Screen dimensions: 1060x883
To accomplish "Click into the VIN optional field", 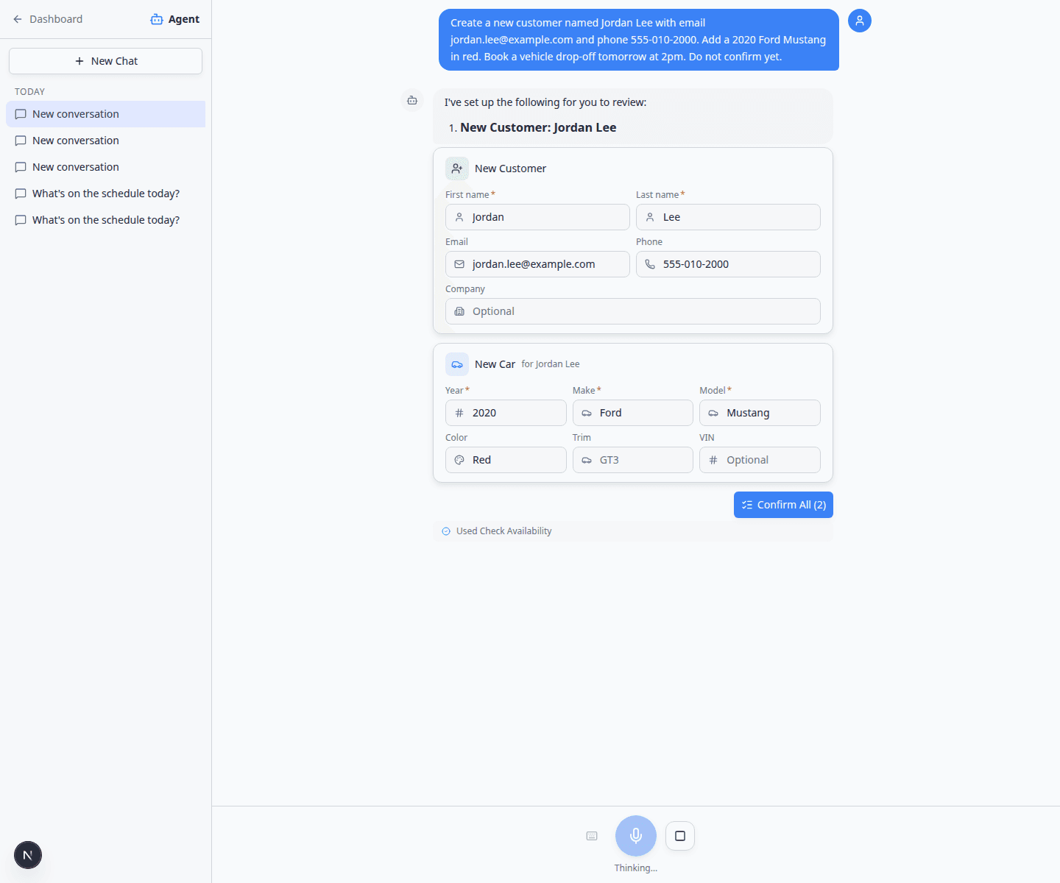I will tap(760, 460).
